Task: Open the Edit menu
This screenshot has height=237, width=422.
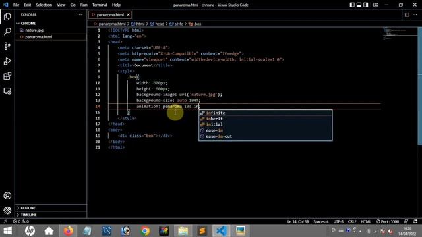Action: click(28, 5)
